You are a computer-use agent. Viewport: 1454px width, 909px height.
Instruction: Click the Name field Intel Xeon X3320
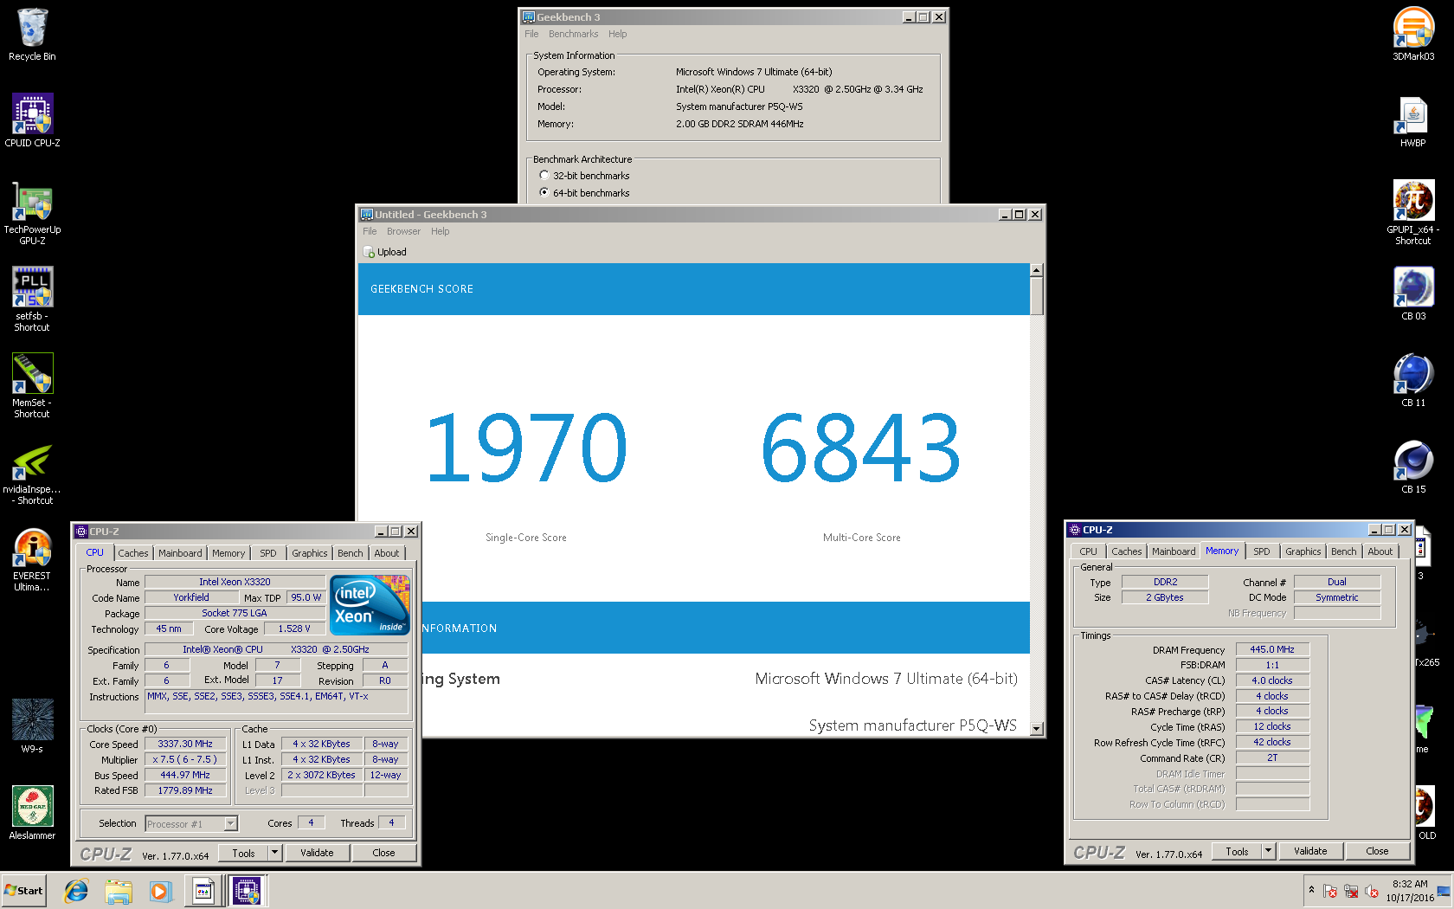tap(235, 582)
